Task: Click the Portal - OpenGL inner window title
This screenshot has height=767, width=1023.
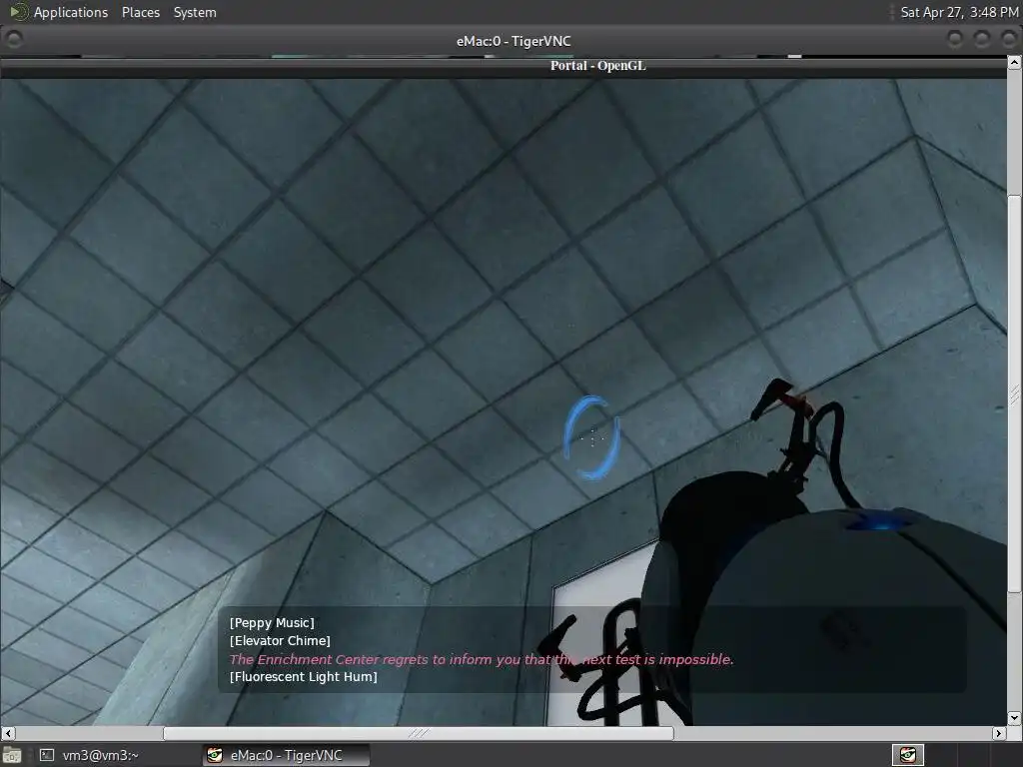Action: [597, 65]
